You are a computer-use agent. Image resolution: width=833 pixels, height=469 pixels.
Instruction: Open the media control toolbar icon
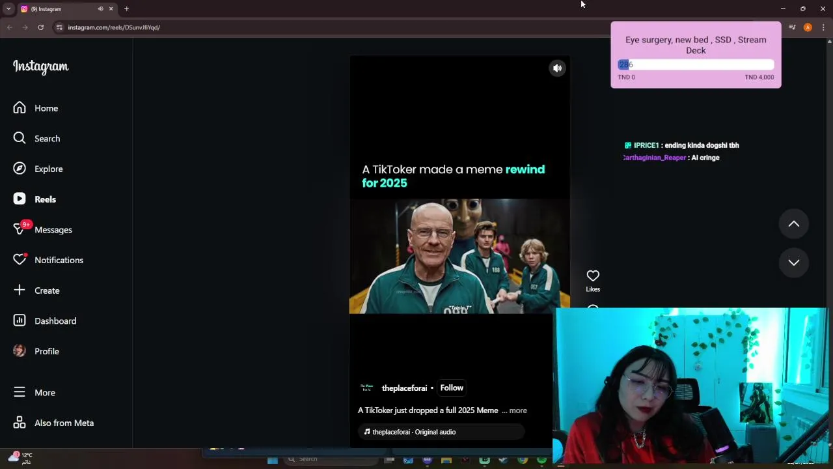792,27
